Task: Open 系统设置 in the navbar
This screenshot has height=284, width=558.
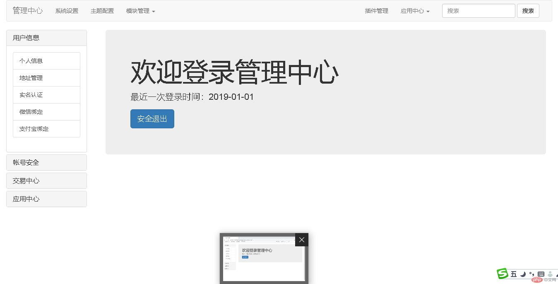Action: pyautogui.click(x=67, y=11)
